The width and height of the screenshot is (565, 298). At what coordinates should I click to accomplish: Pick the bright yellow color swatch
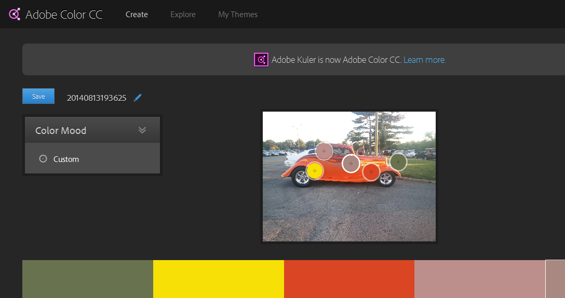pos(218,279)
